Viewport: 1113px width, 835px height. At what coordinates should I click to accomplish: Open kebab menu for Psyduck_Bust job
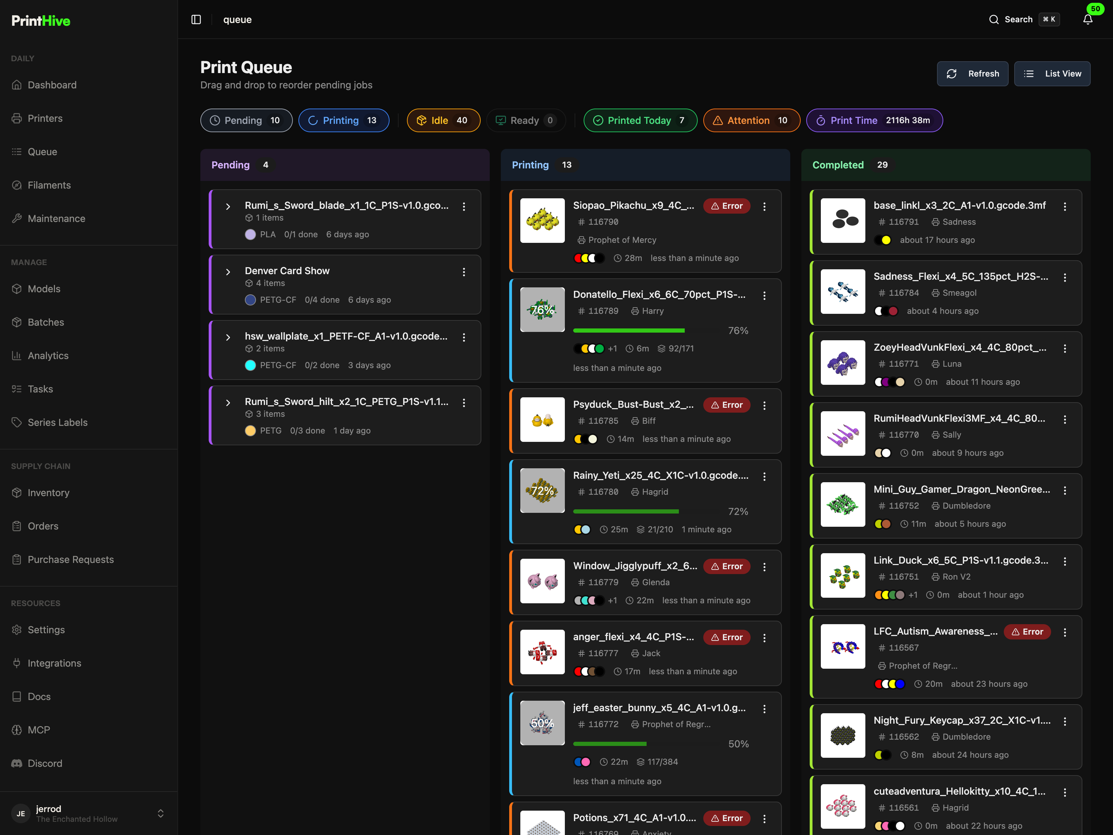tap(764, 405)
